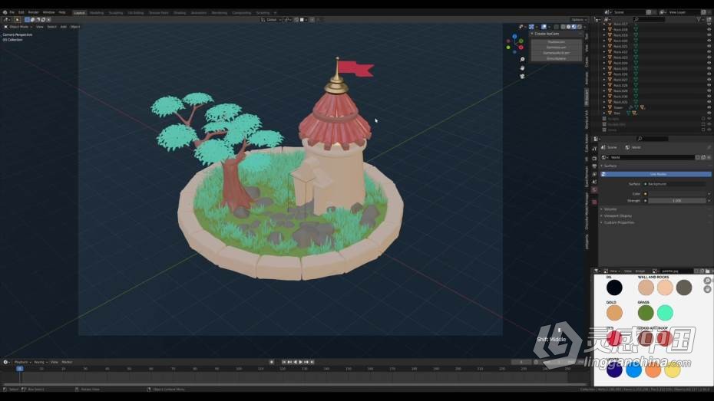The height and width of the screenshot is (401, 714).
Task: Click the play animation button in the timeline
Action: coord(300,362)
